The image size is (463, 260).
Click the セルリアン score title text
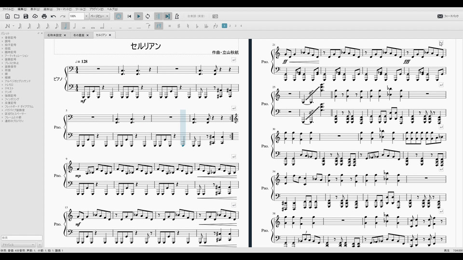point(146,46)
